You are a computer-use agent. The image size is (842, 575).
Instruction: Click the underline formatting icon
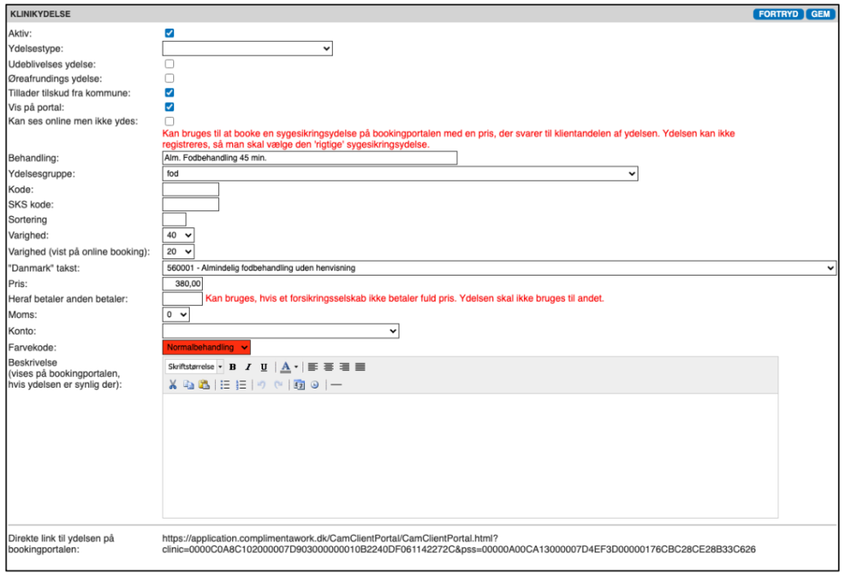pyautogui.click(x=263, y=367)
